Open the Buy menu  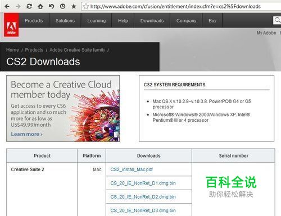[x=212, y=21]
